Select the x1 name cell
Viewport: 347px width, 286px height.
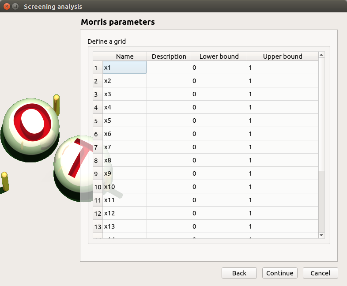point(124,68)
